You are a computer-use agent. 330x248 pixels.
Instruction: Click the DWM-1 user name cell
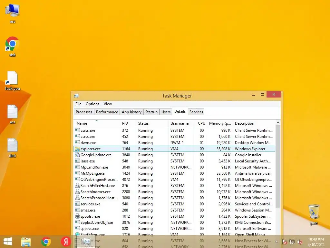[177, 142]
